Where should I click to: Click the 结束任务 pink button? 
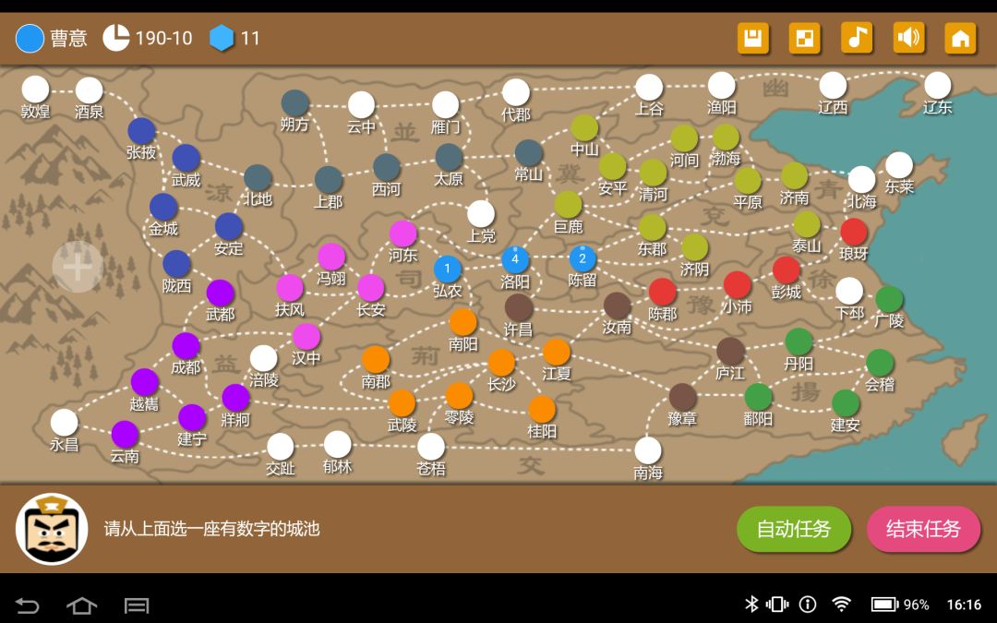tap(923, 529)
